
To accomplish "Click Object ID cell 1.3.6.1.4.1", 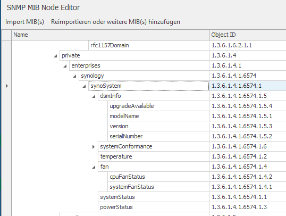I will point(248,65).
